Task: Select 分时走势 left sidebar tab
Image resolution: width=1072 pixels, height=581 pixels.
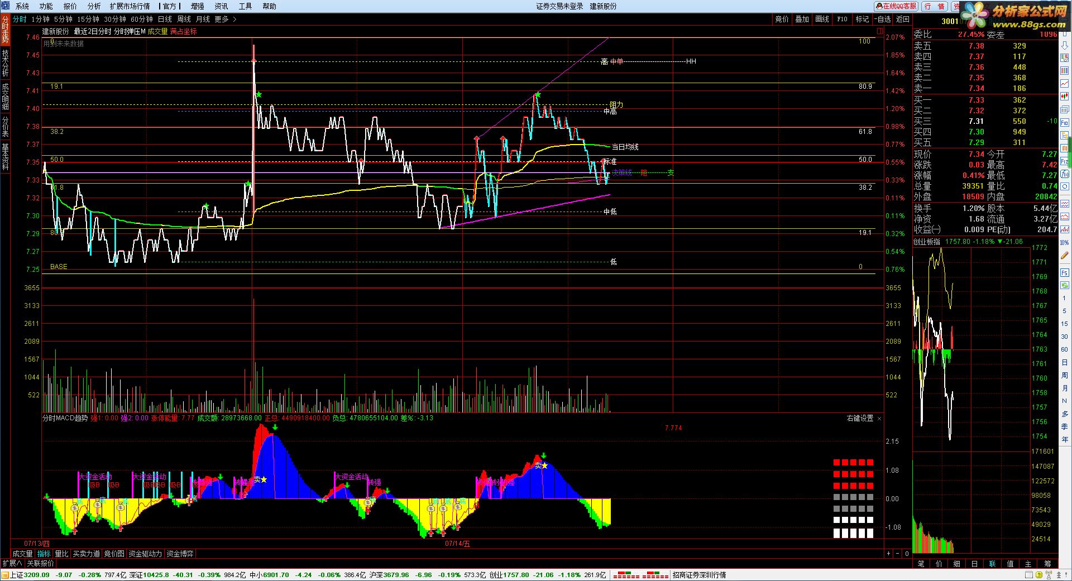Action: tap(5, 30)
